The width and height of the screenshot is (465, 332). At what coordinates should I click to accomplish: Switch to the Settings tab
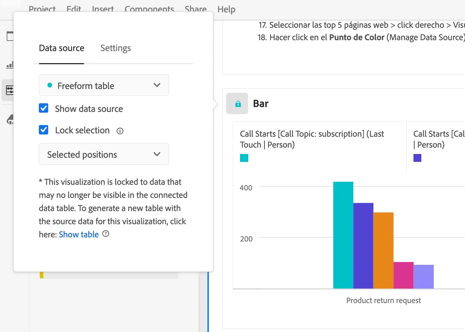pos(115,48)
